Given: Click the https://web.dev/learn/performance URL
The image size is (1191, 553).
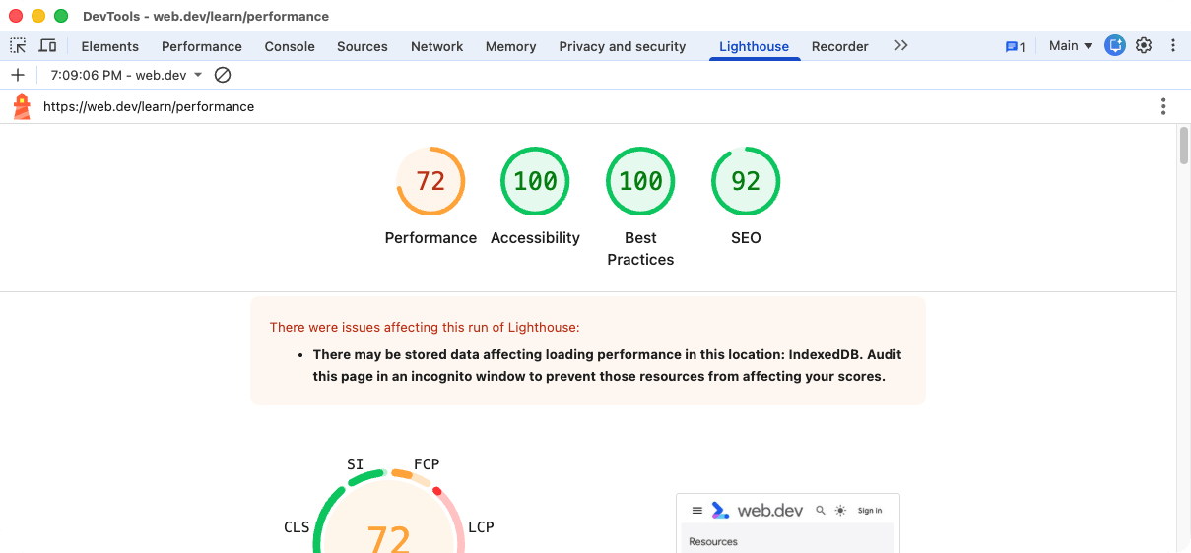Looking at the screenshot, I should tap(149, 106).
